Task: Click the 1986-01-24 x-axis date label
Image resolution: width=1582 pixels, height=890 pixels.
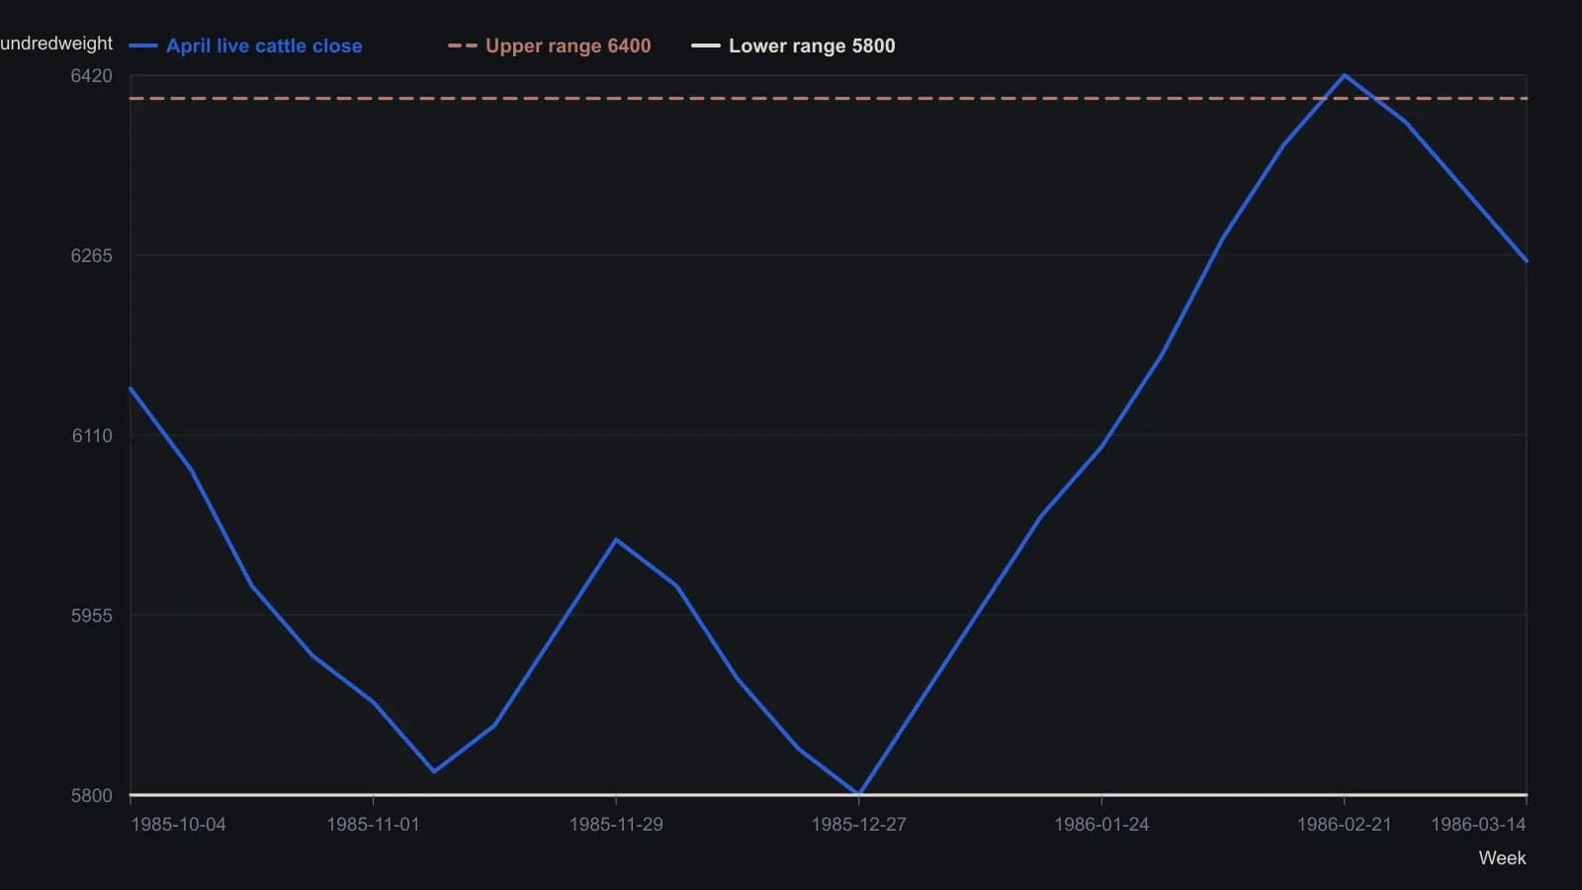Action: coord(1101,824)
